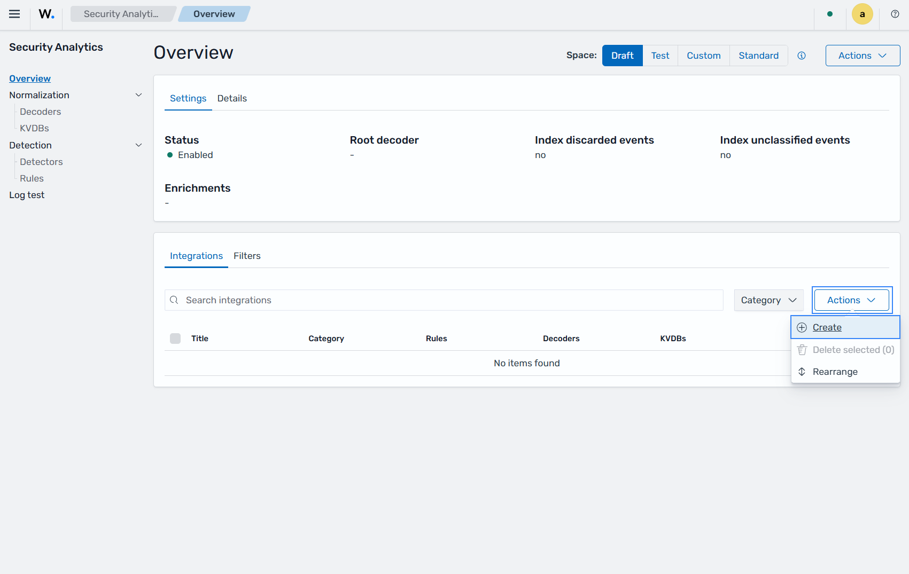Switch to the Integrations tab
909x574 pixels.
point(196,256)
